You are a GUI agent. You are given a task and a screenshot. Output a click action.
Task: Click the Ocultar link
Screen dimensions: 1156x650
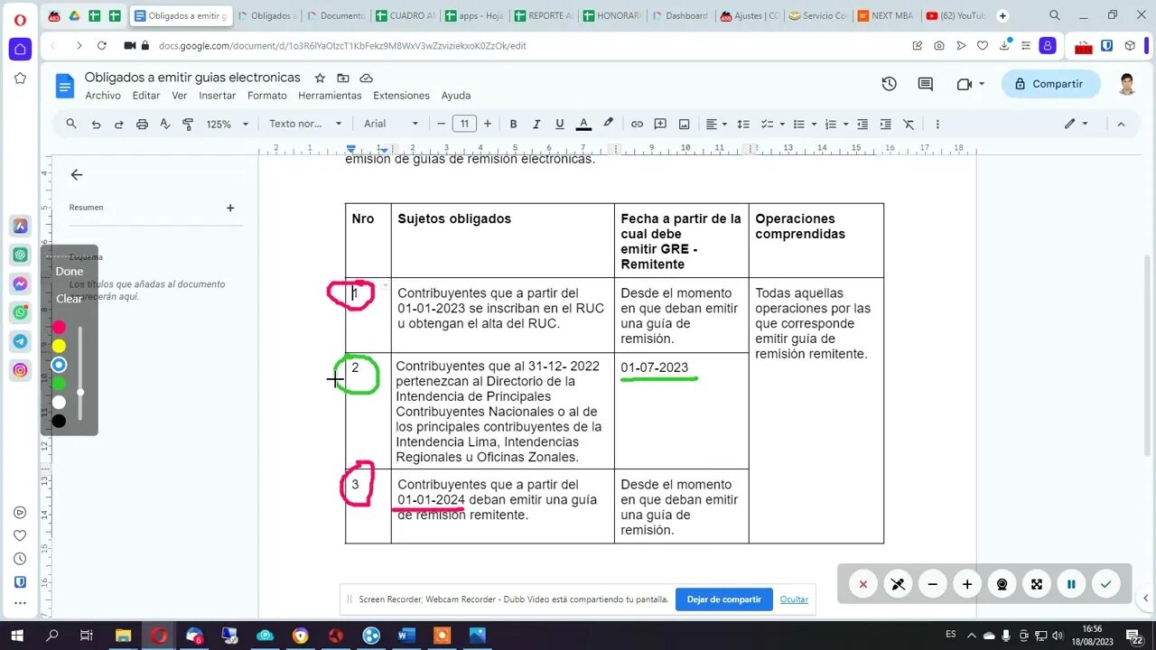(794, 599)
